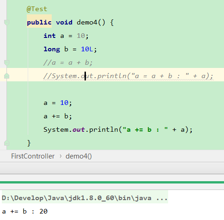This screenshot has height=220, width=224.
Task: Select demo4() breadcrumb item
Action: click(x=79, y=156)
